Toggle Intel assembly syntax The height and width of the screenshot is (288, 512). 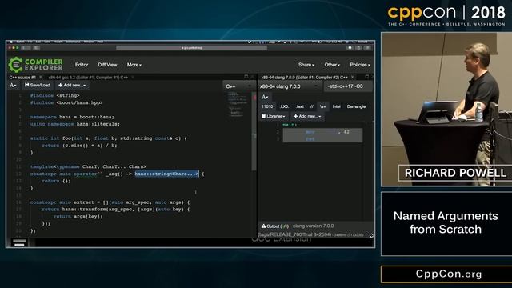pos(336,106)
